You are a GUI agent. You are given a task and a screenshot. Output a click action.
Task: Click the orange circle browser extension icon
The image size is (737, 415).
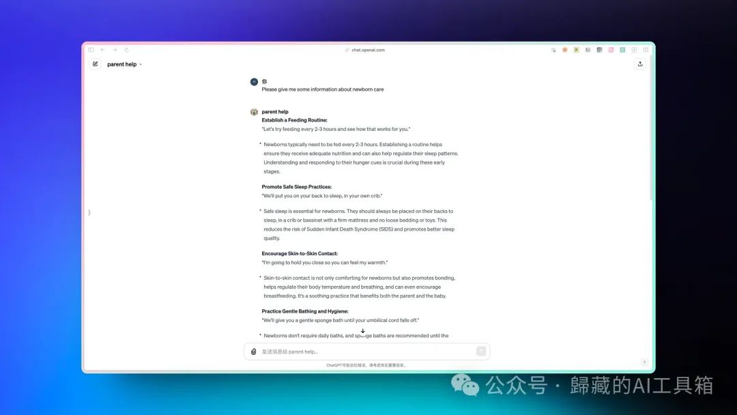pyautogui.click(x=565, y=50)
